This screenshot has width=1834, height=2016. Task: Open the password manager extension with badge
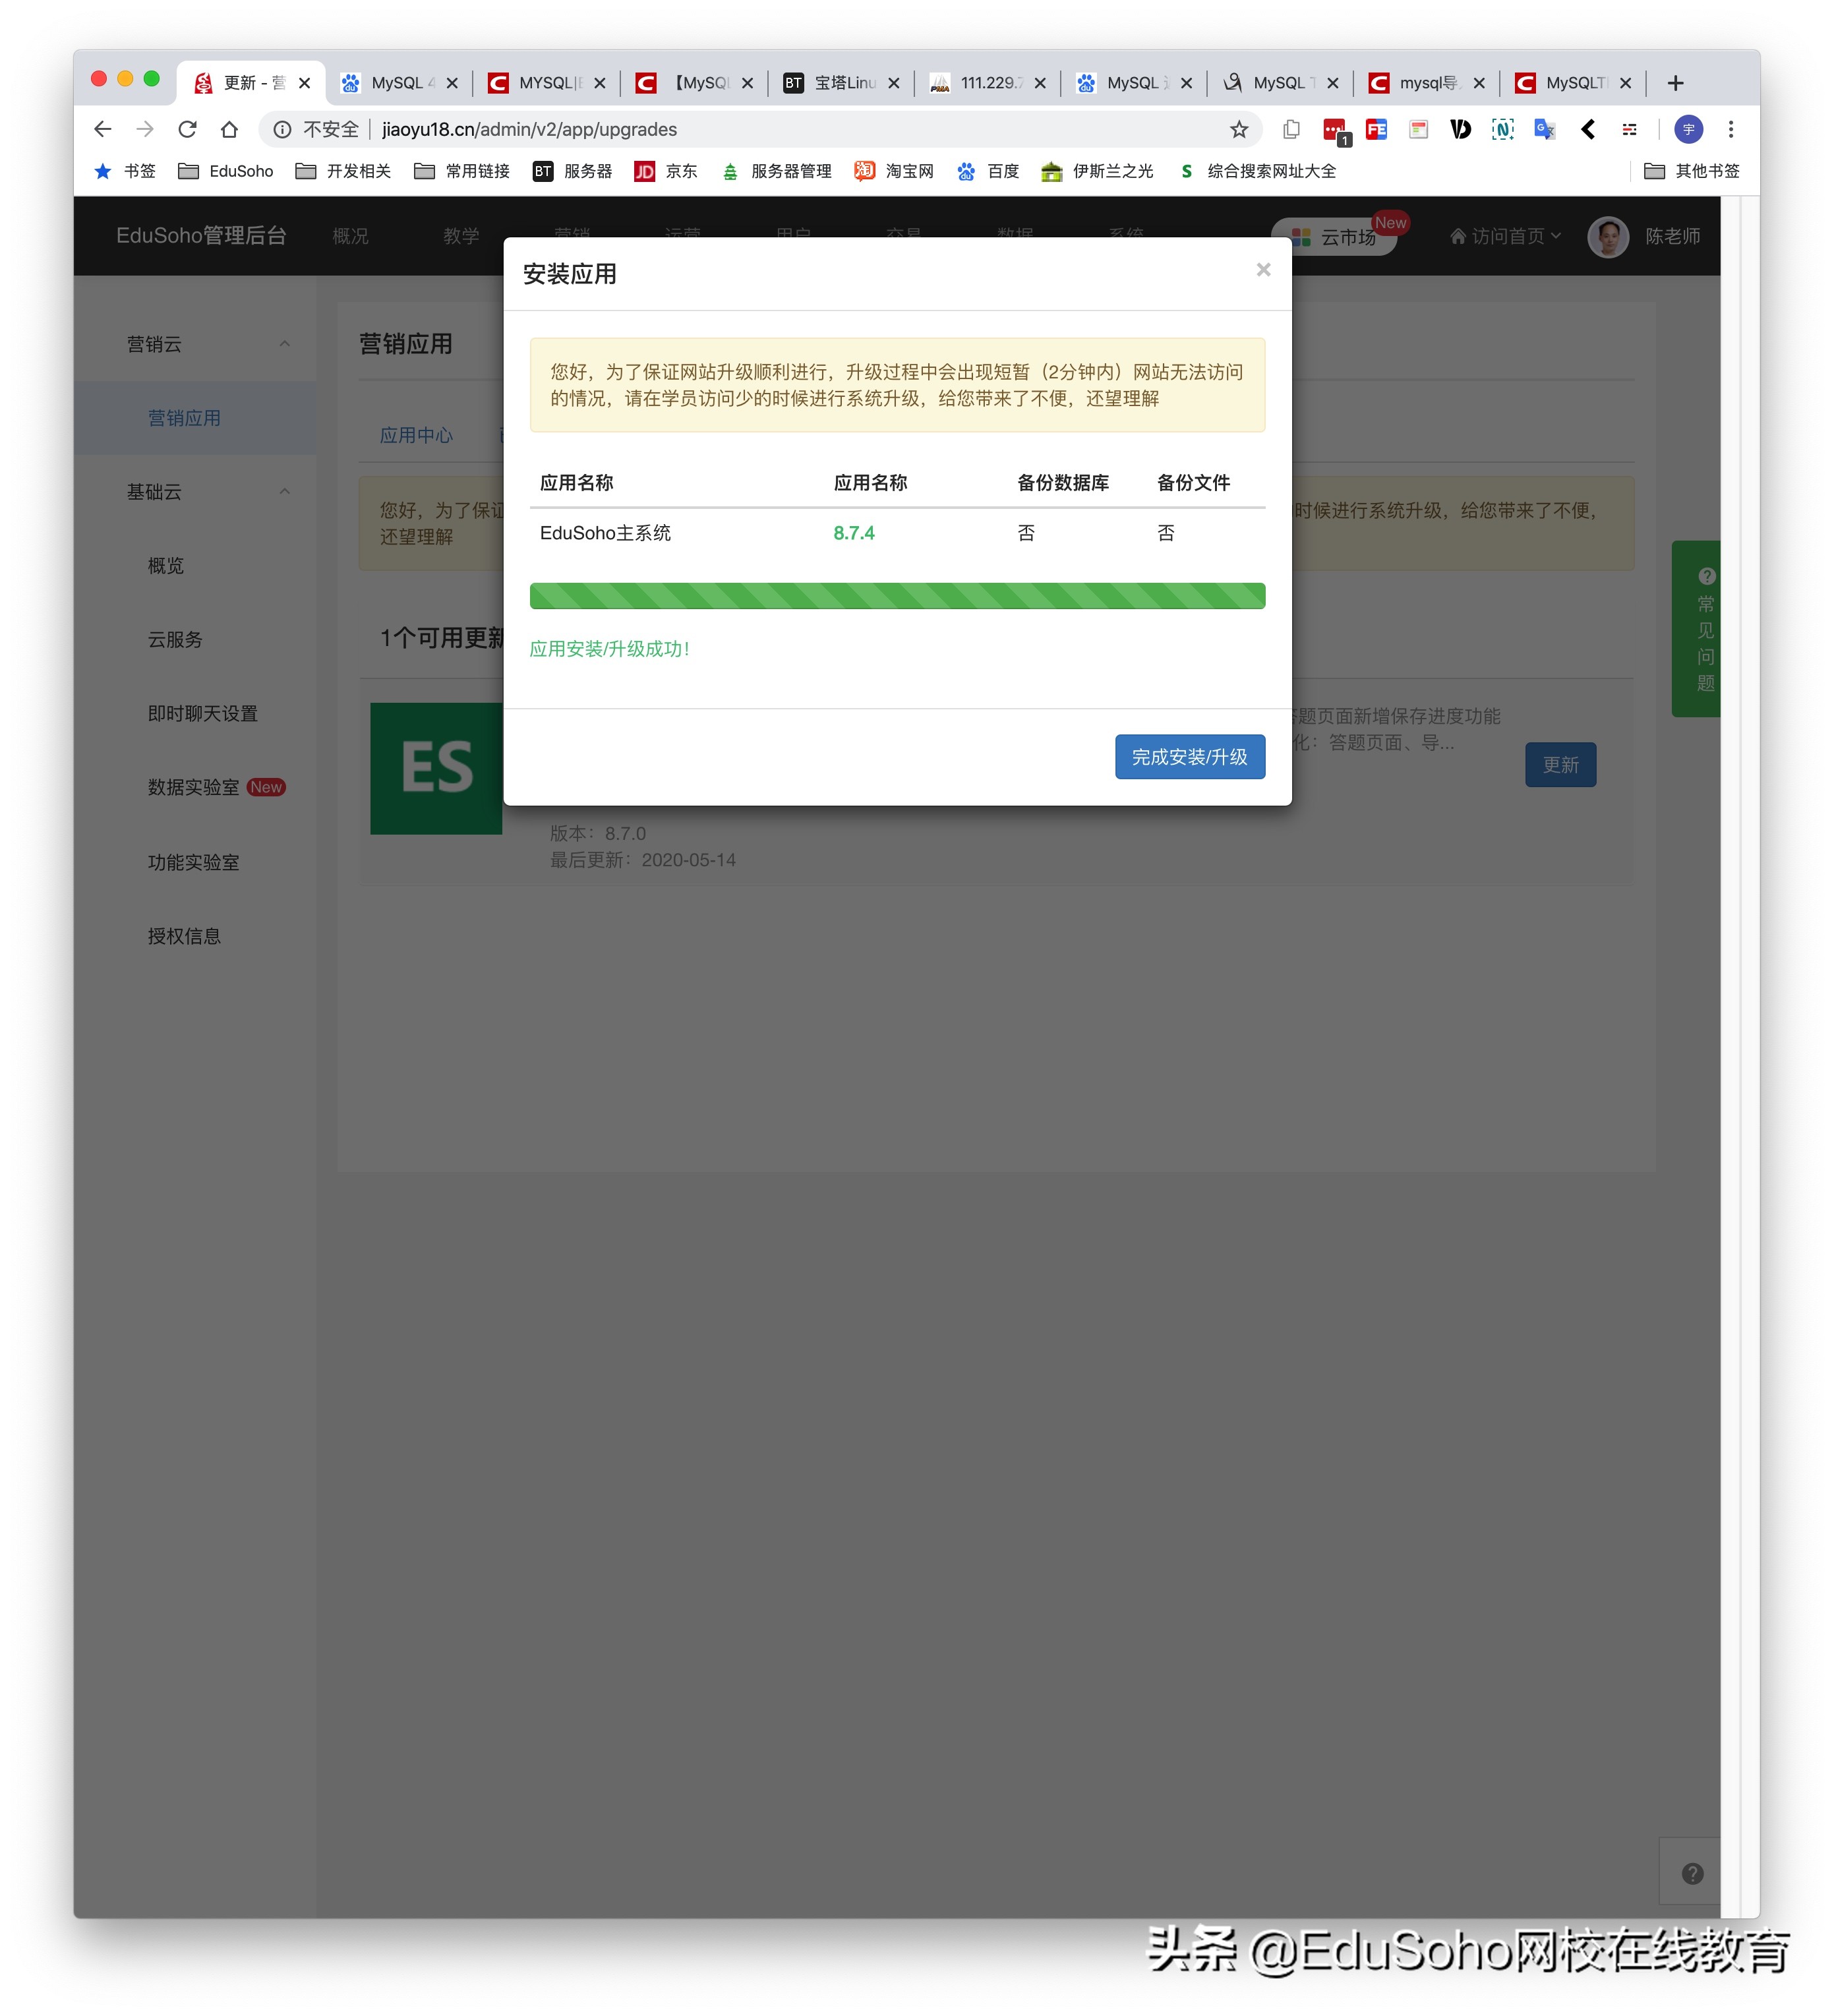coord(1334,129)
